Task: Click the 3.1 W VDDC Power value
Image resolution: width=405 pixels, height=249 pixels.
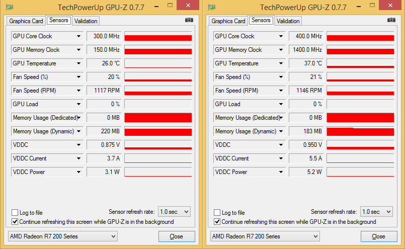Action: pyautogui.click(x=104, y=172)
